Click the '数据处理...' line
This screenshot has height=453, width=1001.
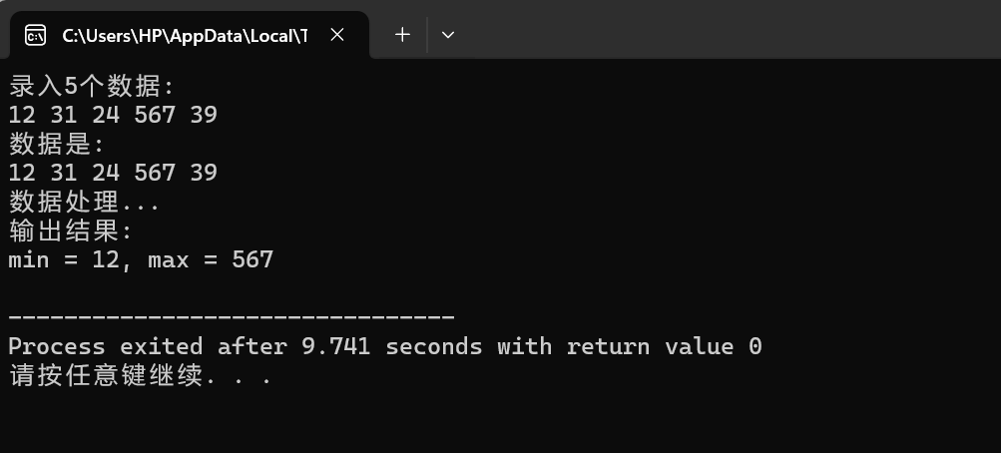tap(84, 203)
